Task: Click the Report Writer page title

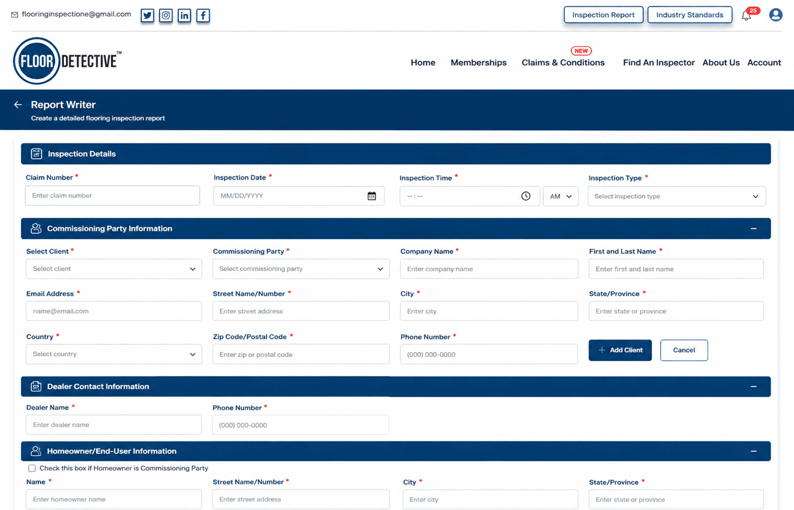Action: tap(63, 105)
